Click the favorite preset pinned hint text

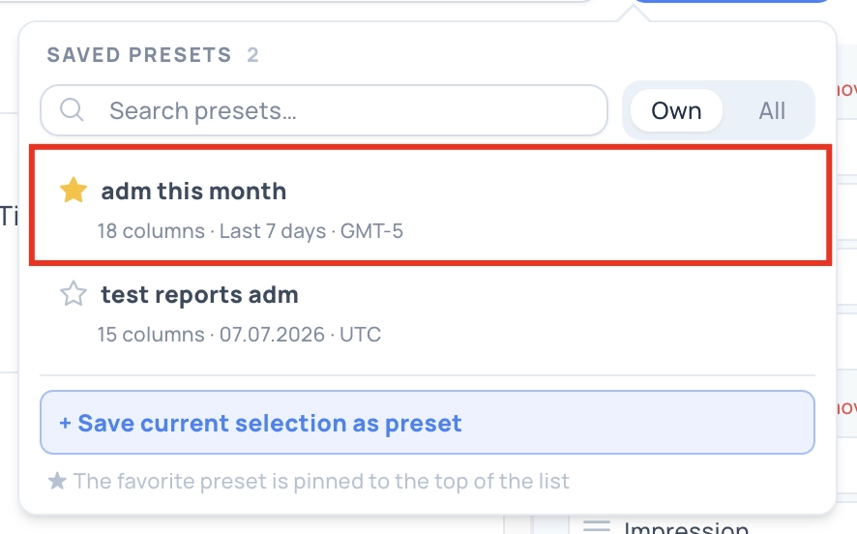pyautogui.click(x=321, y=481)
